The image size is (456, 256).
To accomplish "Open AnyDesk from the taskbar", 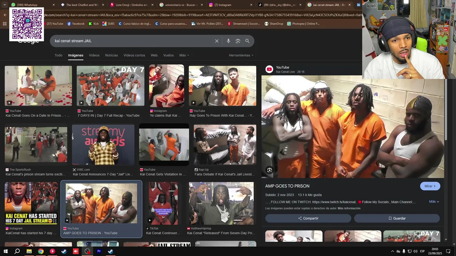I will click(x=76, y=251).
